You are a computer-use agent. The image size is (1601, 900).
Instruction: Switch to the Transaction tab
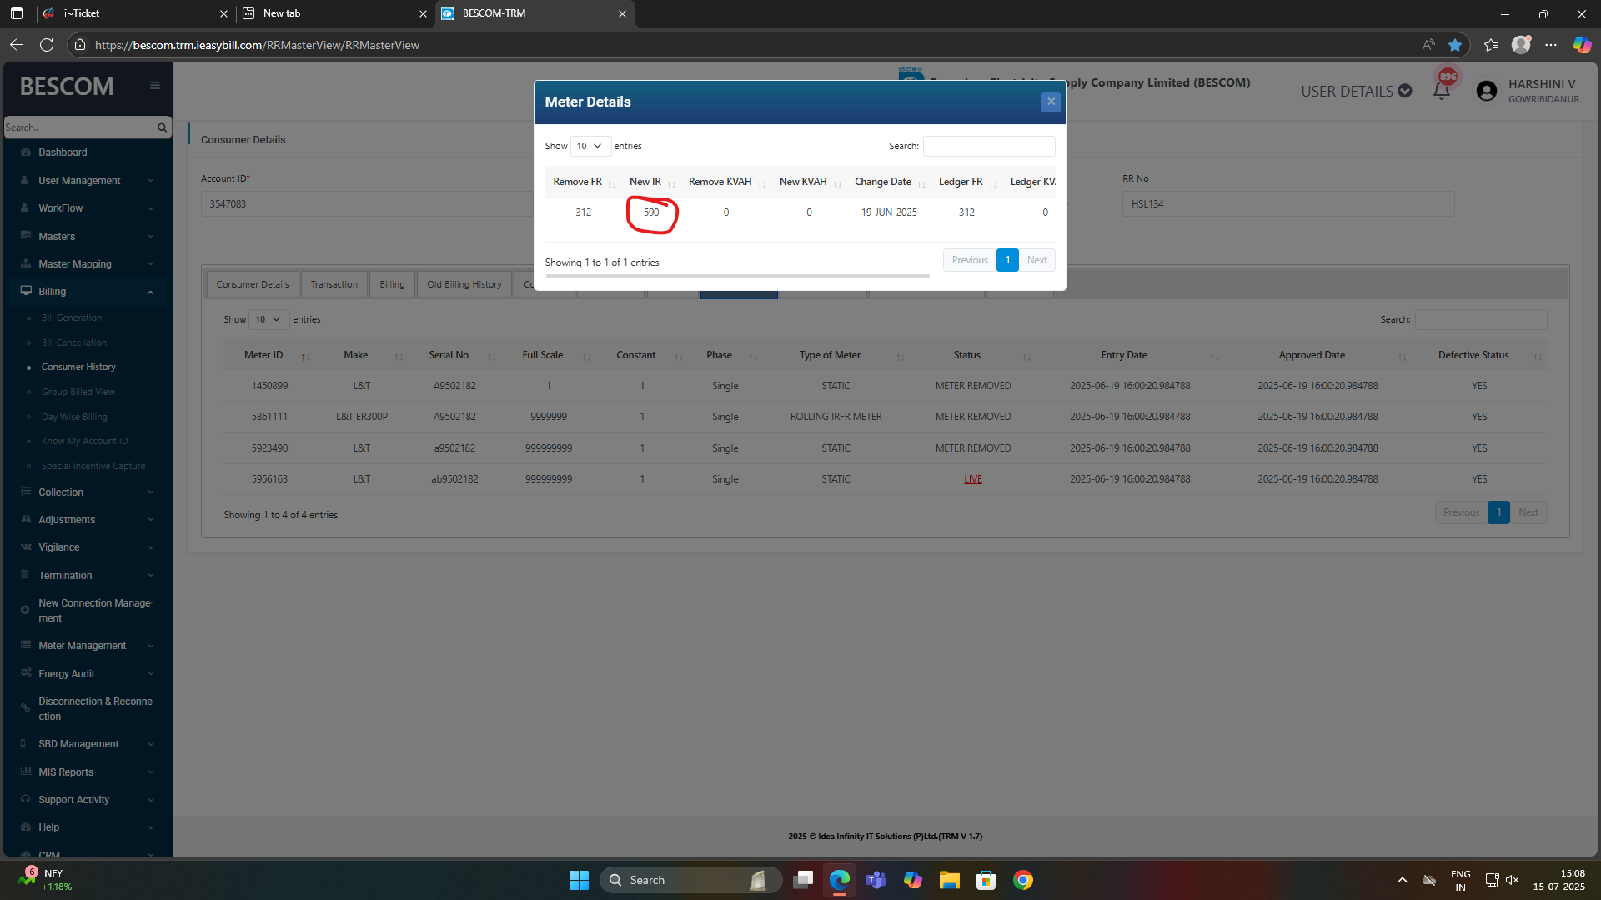334,284
